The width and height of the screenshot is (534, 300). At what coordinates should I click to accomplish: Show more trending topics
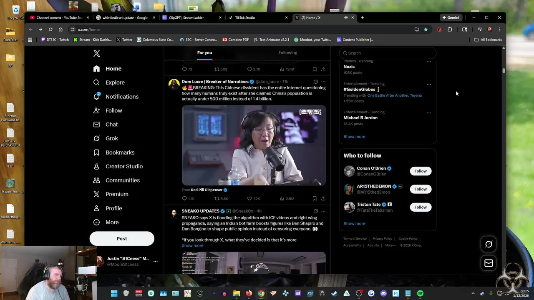click(354, 137)
